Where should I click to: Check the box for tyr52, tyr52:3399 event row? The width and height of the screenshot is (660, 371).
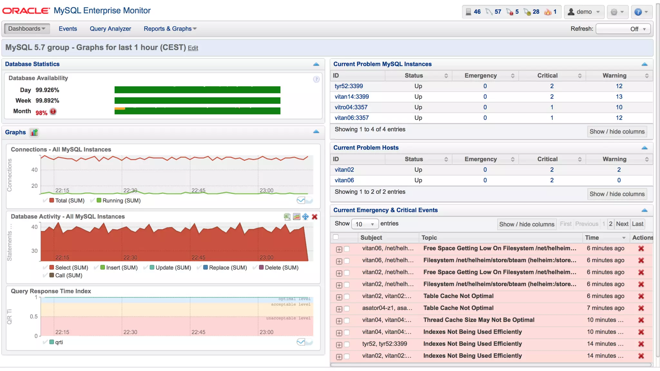[x=347, y=344]
